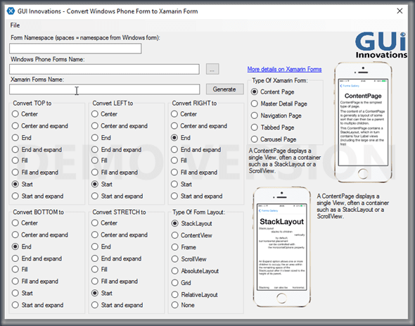Set Convert RIGHT to Start
415x326 pixels.
click(181, 184)
